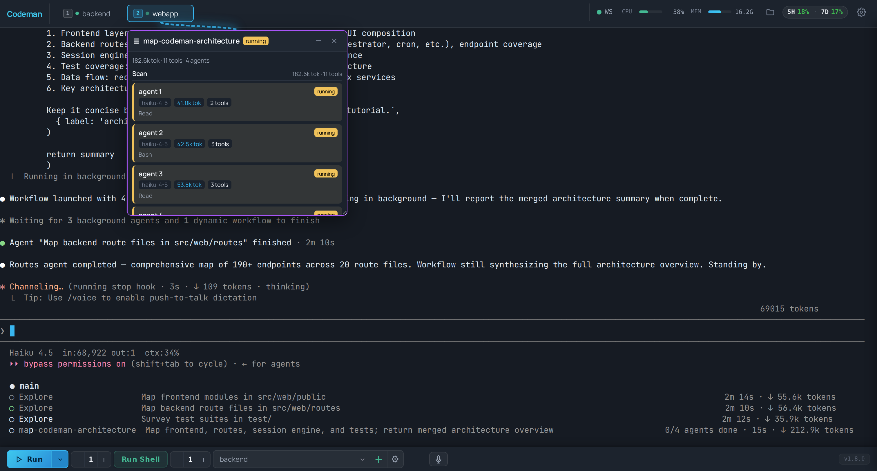Select the agent 2 card
Screen dimensions: 877x471
[237, 143]
